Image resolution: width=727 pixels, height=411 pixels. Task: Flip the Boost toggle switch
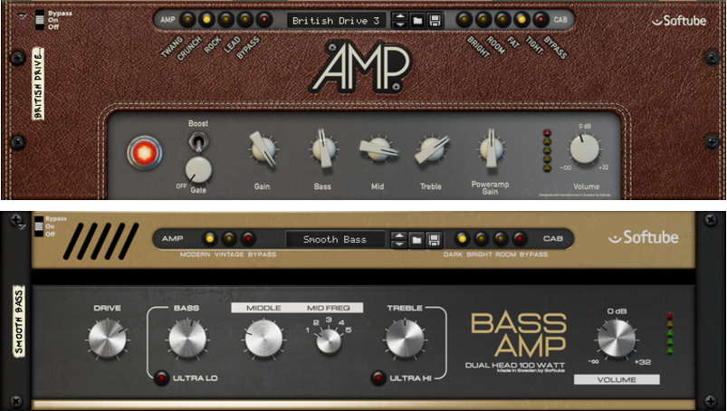[x=193, y=142]
